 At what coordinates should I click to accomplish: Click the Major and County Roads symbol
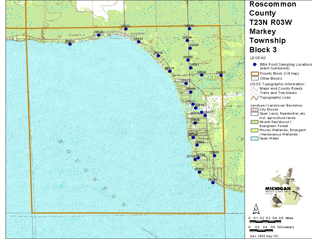255,89
